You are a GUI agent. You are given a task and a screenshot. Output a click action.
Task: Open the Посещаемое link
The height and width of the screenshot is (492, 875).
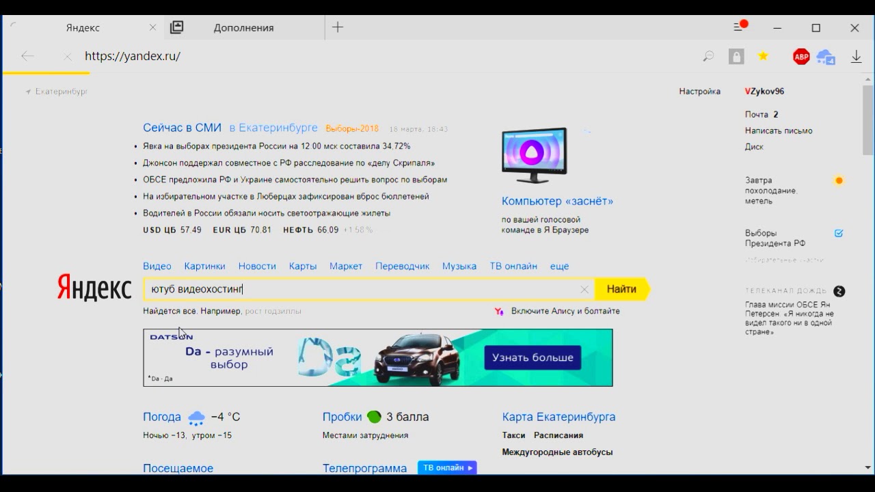tap(178, 468)
